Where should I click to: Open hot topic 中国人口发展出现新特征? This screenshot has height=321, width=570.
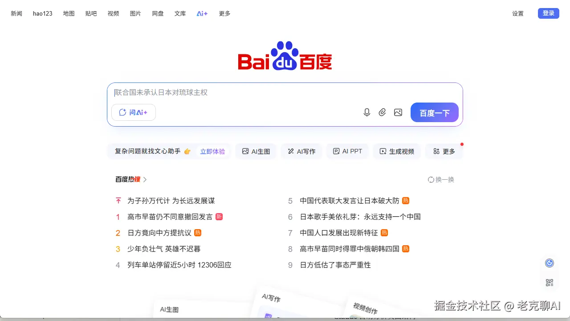[339, 233]
